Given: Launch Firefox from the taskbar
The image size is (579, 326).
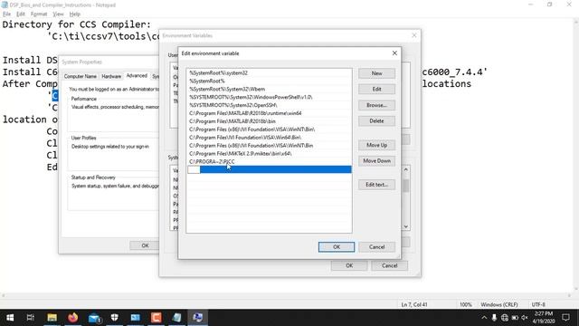Looking at the screenshot, I should pyautogui.click(x=72, y=318).
